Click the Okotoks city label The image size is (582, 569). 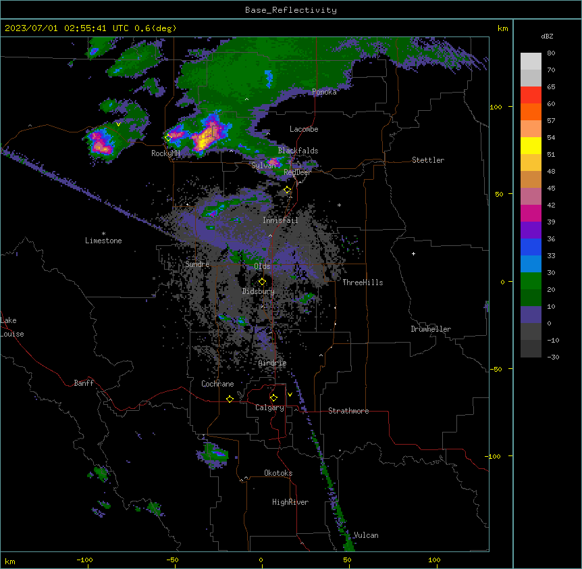pos(278,473)
